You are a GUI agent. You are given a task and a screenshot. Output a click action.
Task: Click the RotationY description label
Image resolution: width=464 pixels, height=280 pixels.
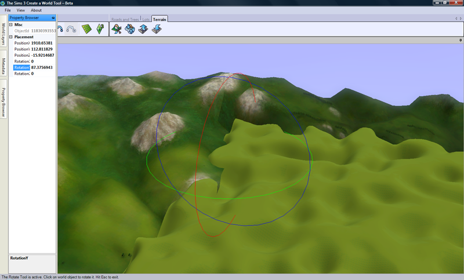[x=19, y=258]
